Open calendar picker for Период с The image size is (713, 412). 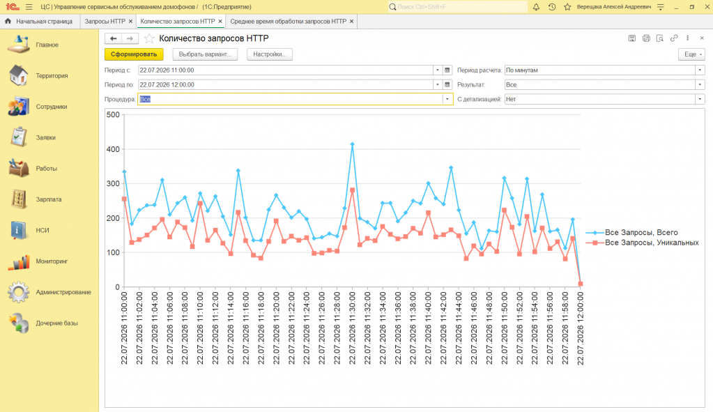pyautogui.click(x=447, y=70)
